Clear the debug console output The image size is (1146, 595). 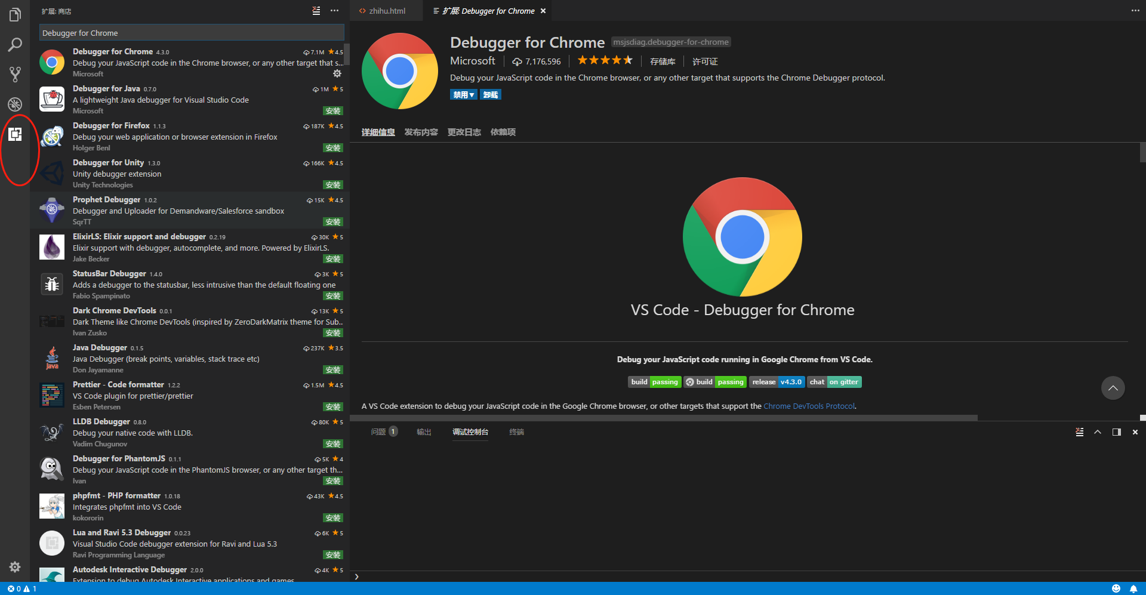tap(1079, 432)
